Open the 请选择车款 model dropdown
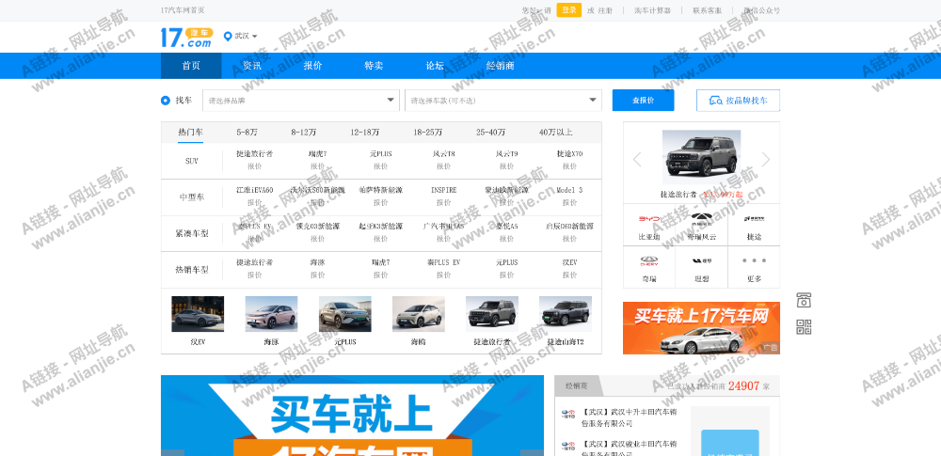941x456 pixels. tap(502, 101)
